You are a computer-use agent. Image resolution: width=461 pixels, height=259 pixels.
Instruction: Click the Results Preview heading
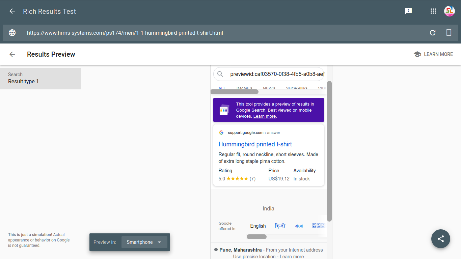pos(51,54)
